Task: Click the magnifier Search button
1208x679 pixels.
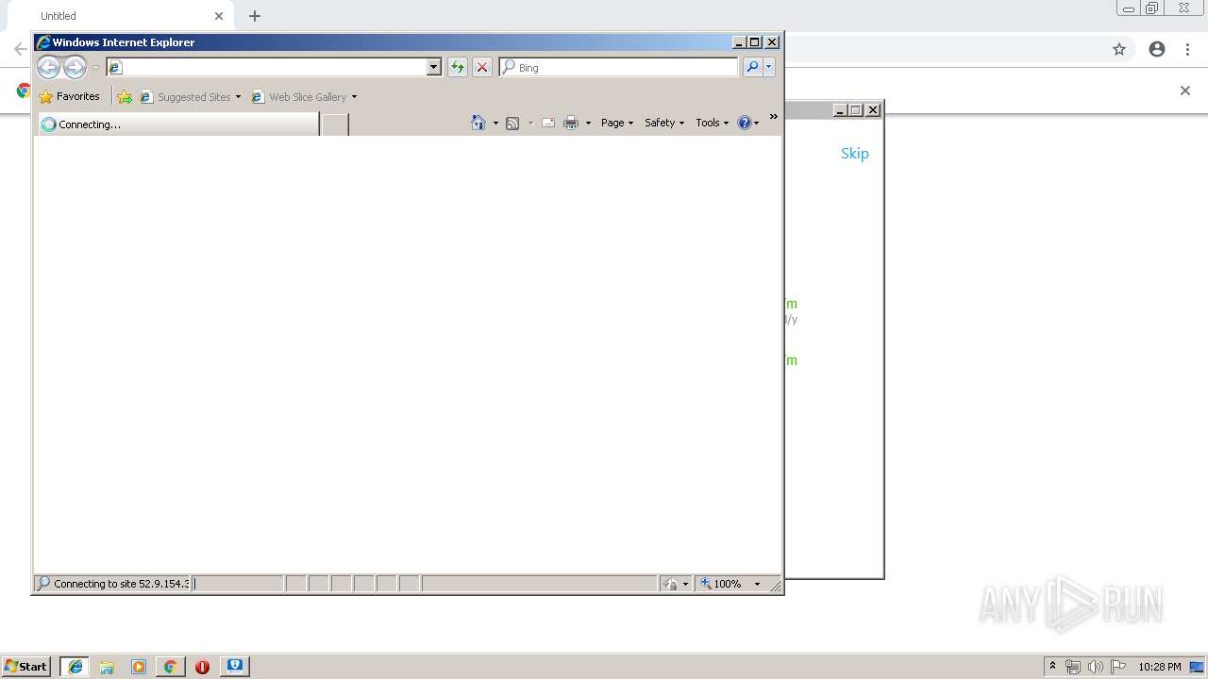Action: click(752, 67)
